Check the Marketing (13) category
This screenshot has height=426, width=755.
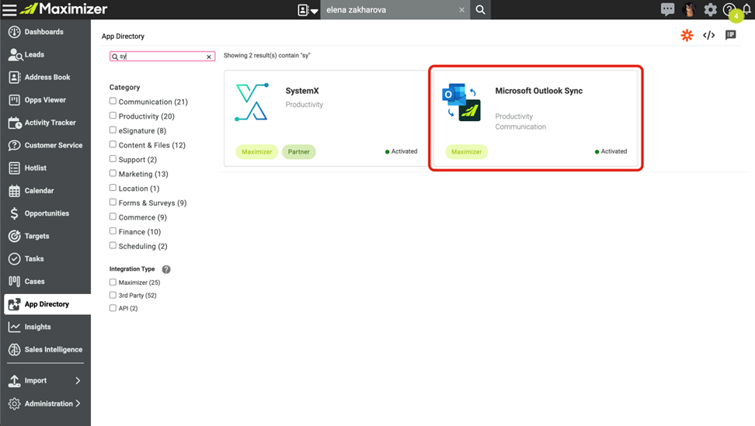[x=113, y=173]
